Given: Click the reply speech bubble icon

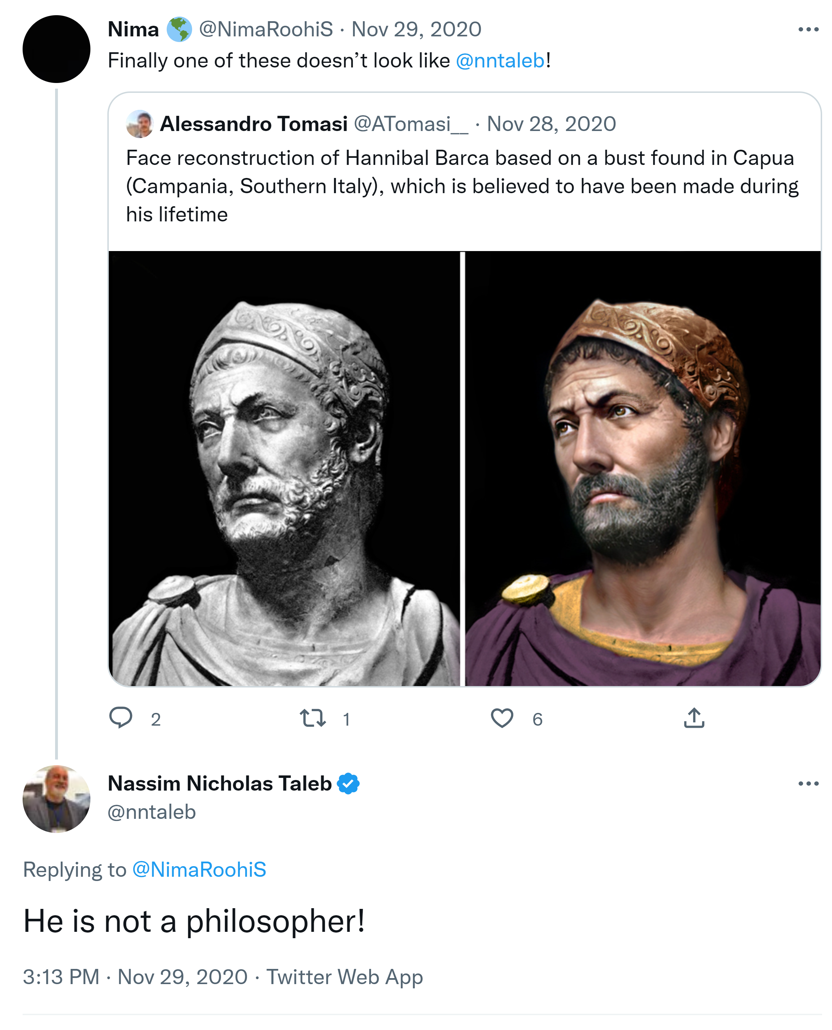Looking at the screenshot, I should tap(121, 718).
